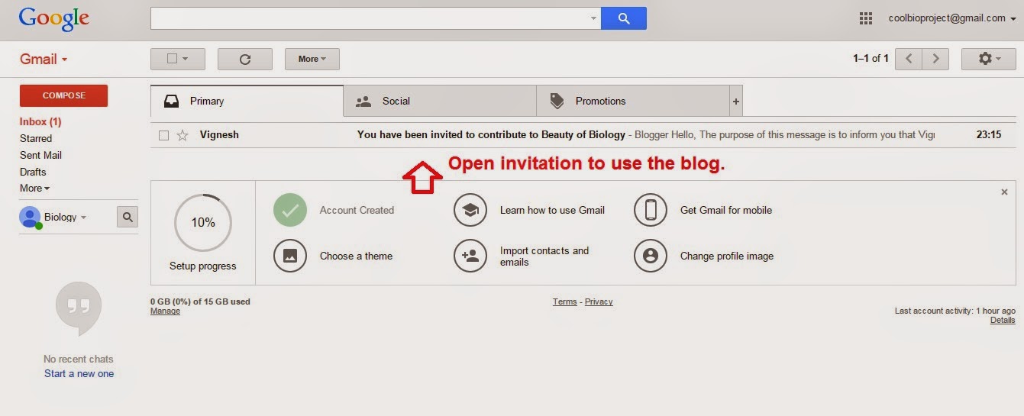
Task: Click the Manage storage link
Action: tap(165, 311)
